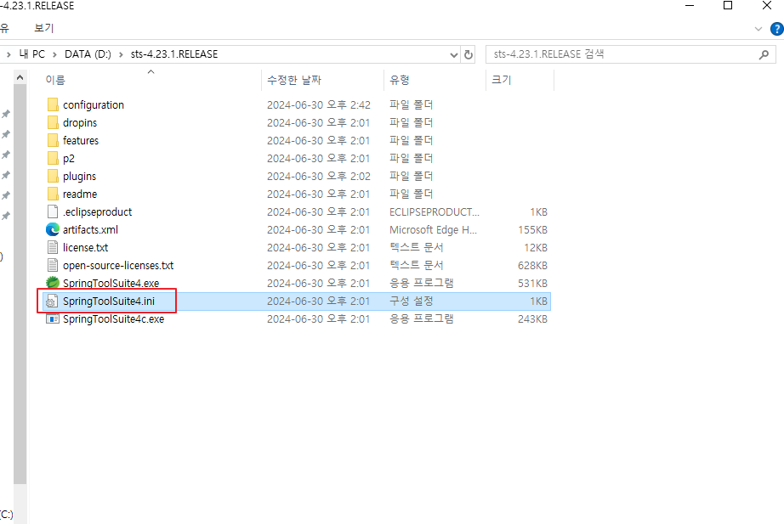The height and width of the screenshot is (524, 784).
Task: Select the features folder name
Action: pos(81,140)
